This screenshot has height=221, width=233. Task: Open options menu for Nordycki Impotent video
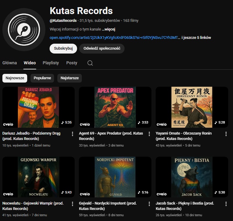pos(149,204)
